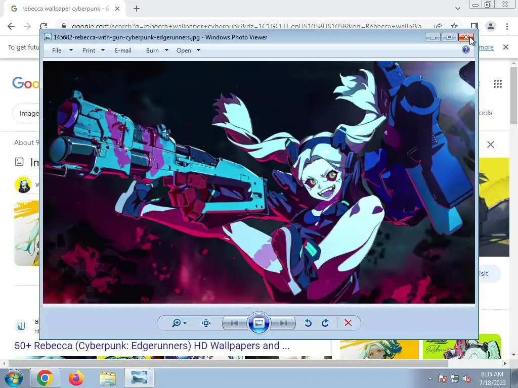Viewport: 518px width, 388px height.
Task: Select the rebecca wallpaper cyberpunk tab
Action: (x=64, y=9)
